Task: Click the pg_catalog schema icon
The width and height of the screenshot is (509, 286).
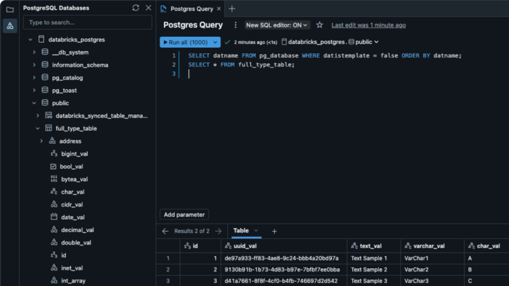Action: click(x=45, y=77)
